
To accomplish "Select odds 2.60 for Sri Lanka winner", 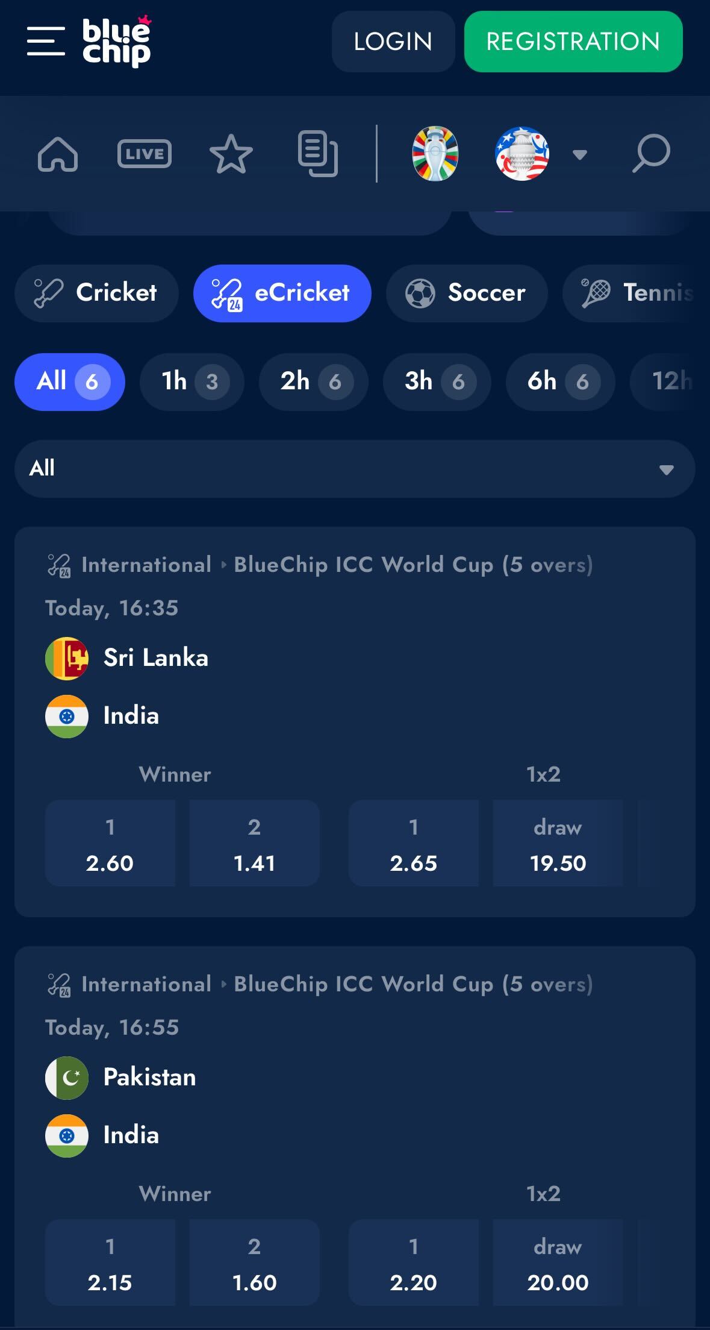I will [110, 843].
